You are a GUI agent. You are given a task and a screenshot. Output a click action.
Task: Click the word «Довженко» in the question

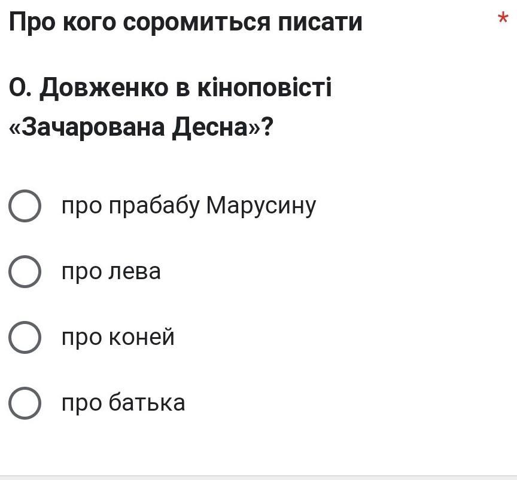[x=105, y=88]
